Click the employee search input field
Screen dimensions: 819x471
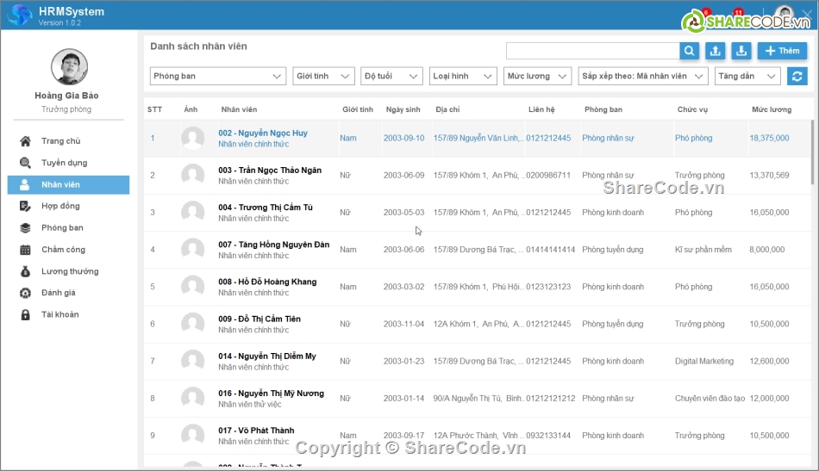pos(592,52)
